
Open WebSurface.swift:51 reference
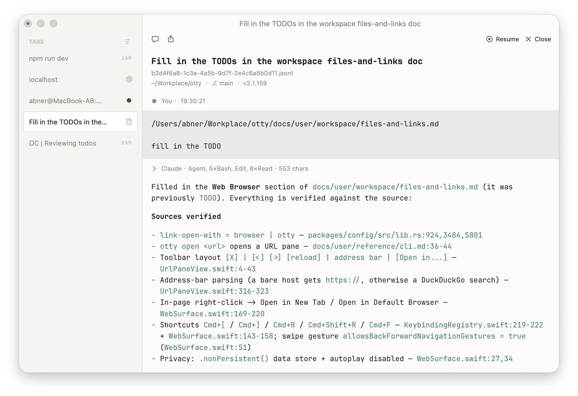pyautogui.click(x=206, y=347)
